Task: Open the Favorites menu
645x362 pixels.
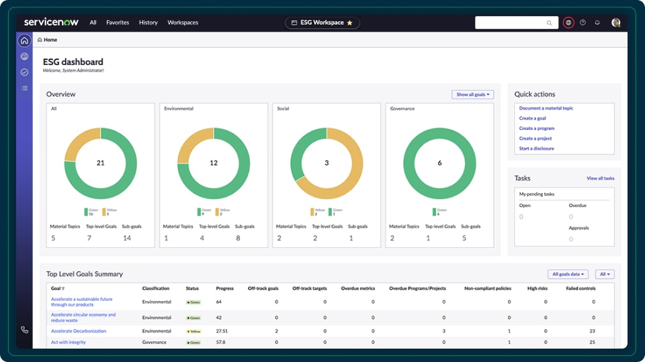Action: pos(118,23)
